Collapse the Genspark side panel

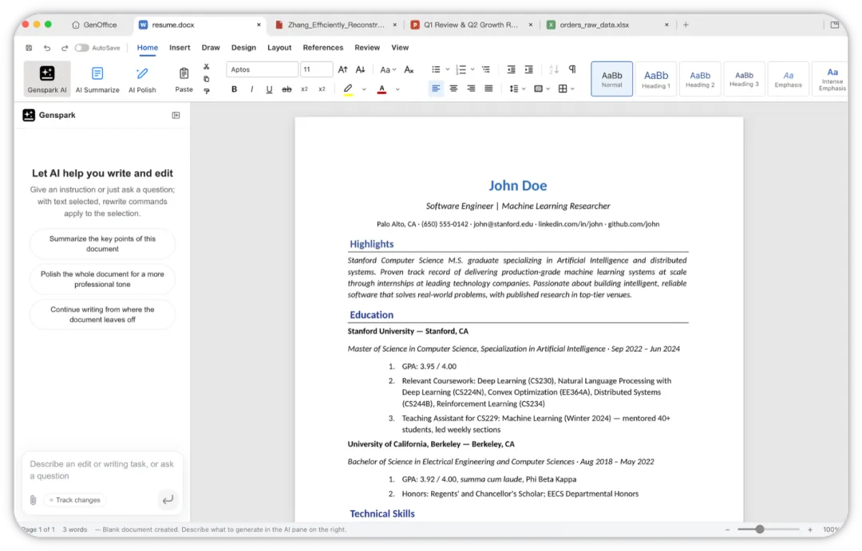176,116
